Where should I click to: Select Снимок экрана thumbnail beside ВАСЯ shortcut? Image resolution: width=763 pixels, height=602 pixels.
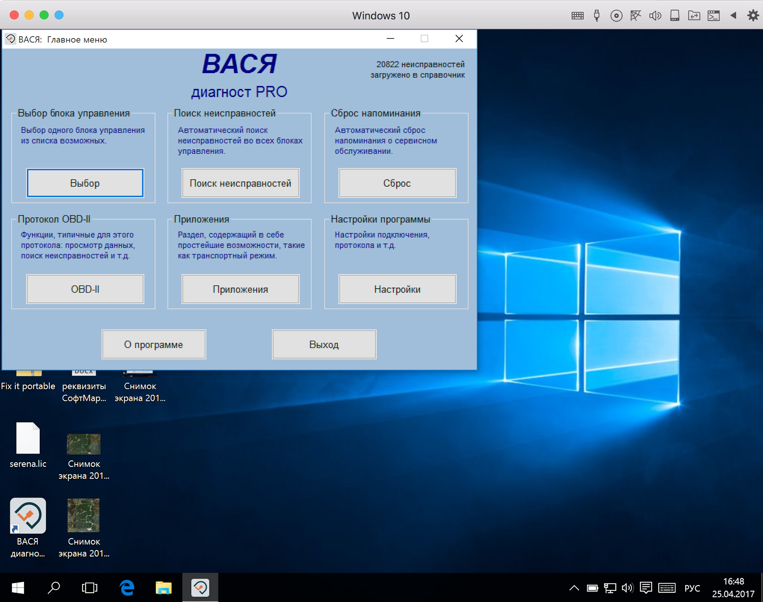click(x=84, y=528)
